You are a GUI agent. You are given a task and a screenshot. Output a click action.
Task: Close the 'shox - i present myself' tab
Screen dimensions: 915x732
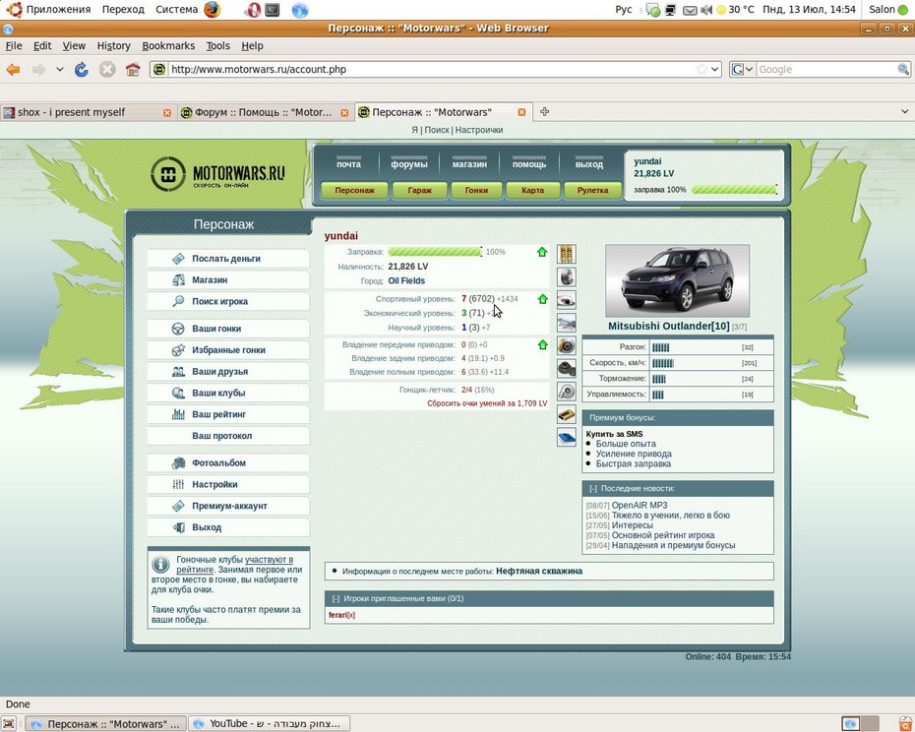click(167, 113)
